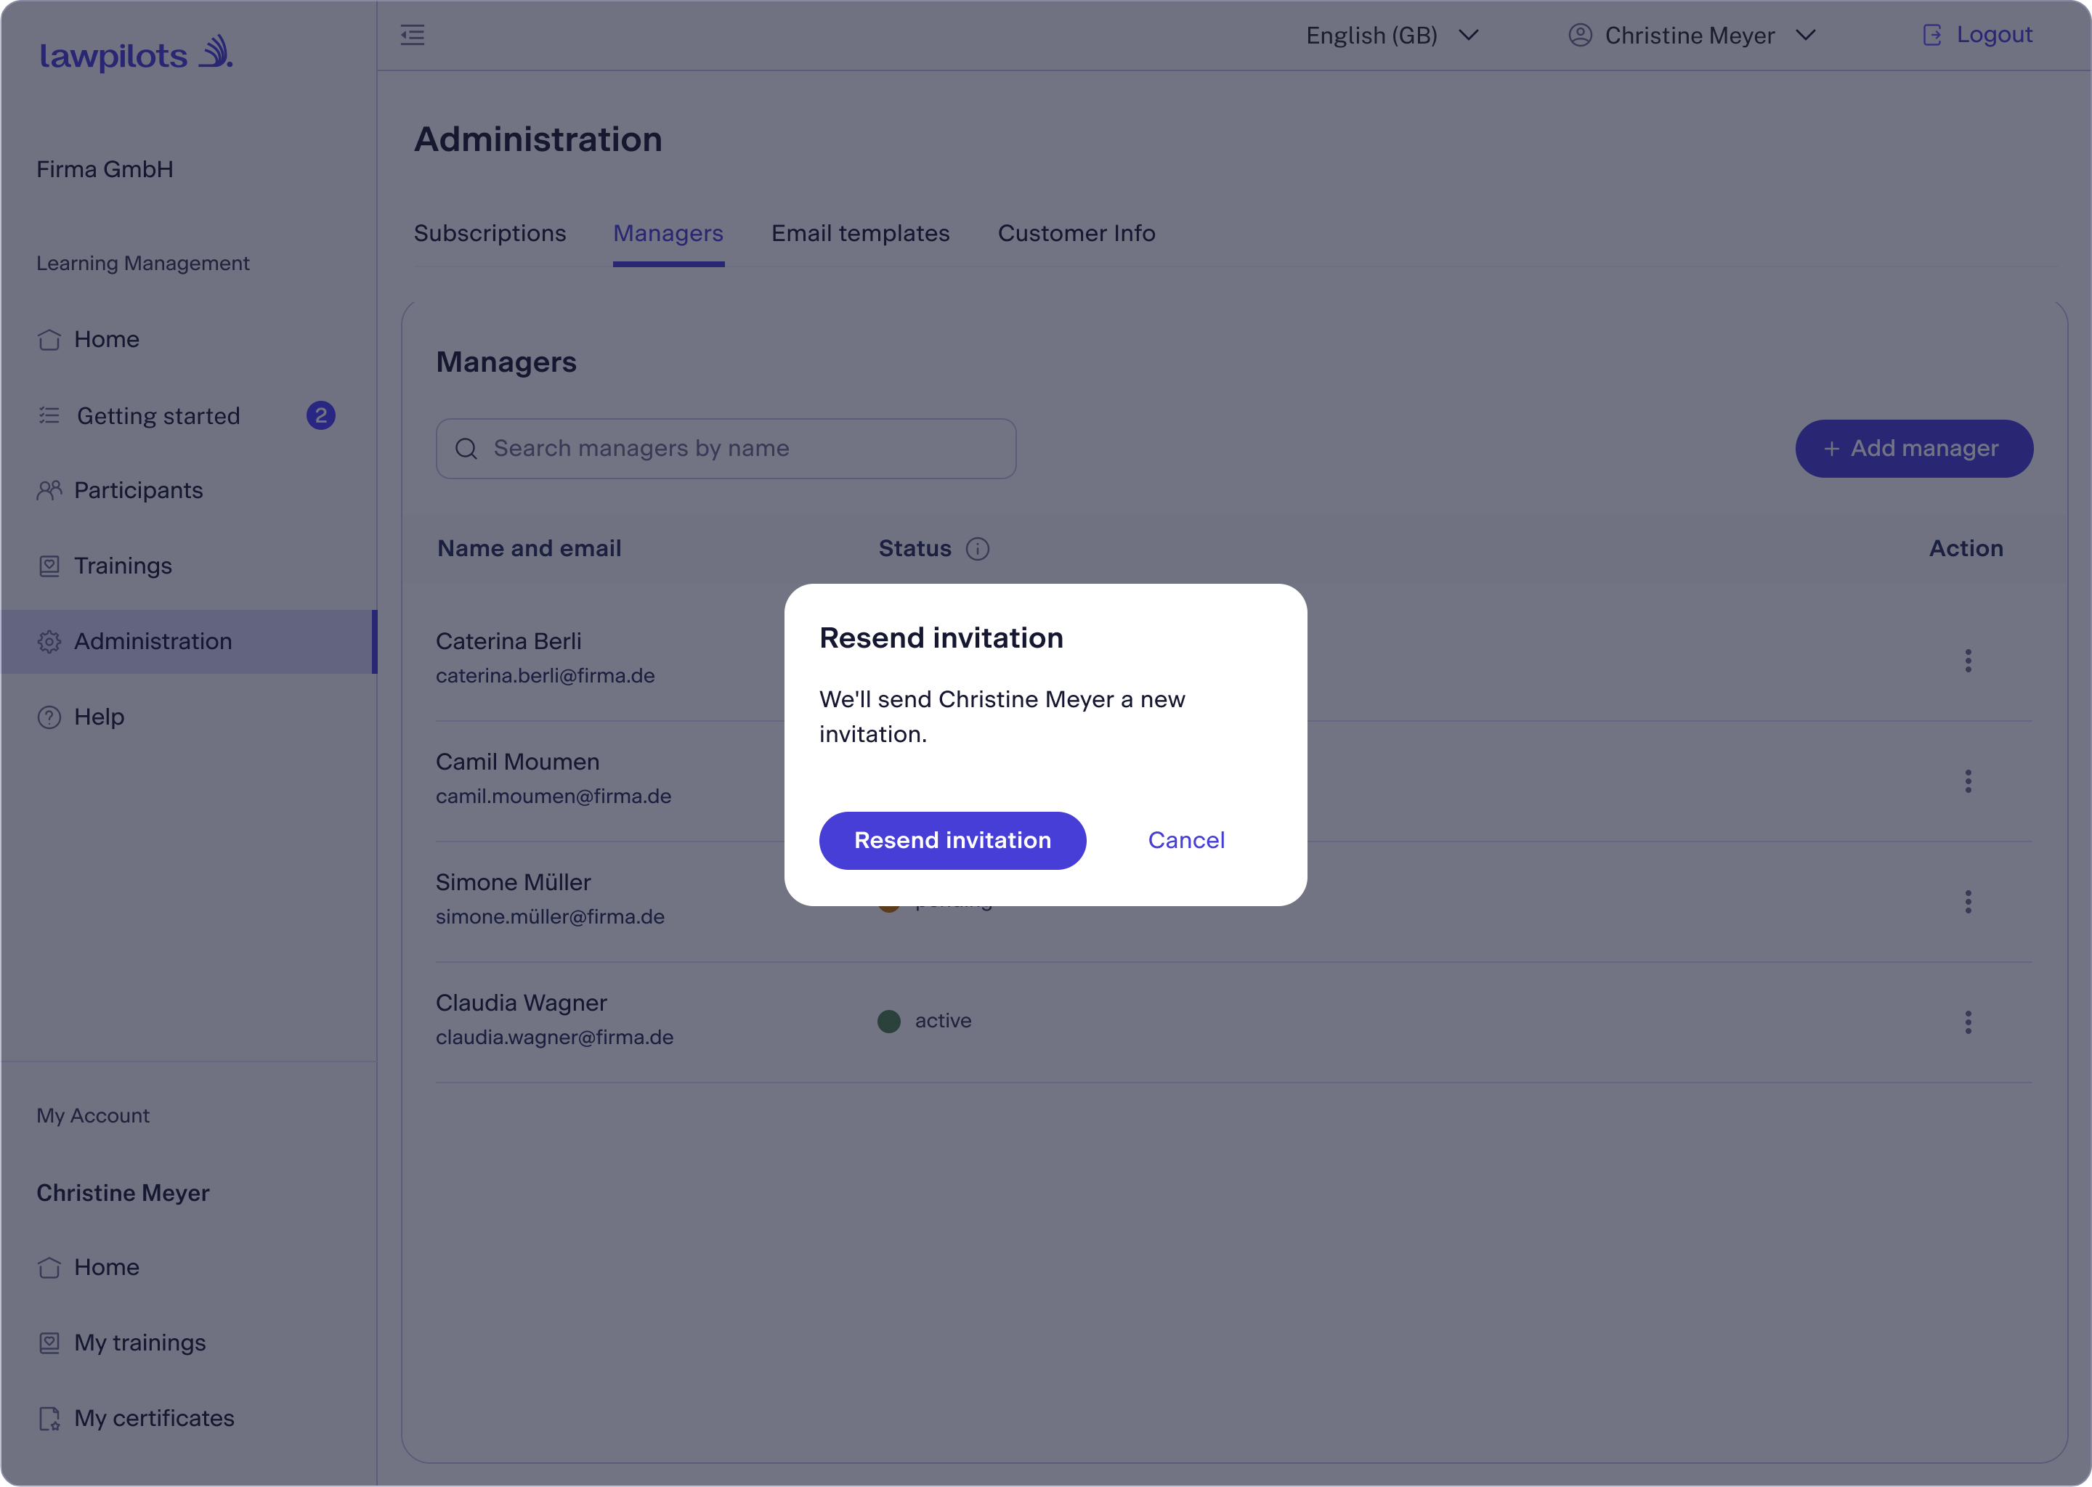
Task: Switch to the Email templates tab
Action: point(860,234)
